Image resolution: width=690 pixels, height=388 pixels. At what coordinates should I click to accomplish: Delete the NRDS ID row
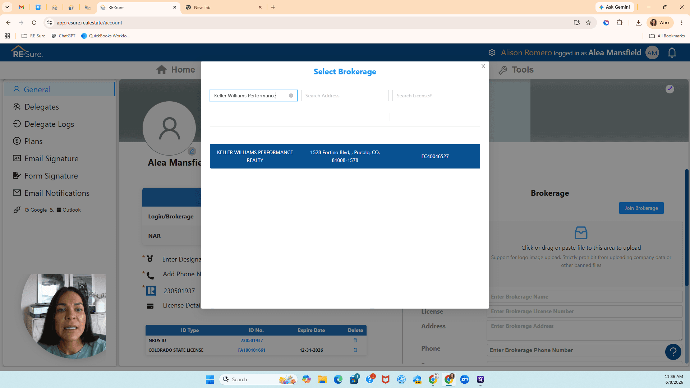click(355, 340)
